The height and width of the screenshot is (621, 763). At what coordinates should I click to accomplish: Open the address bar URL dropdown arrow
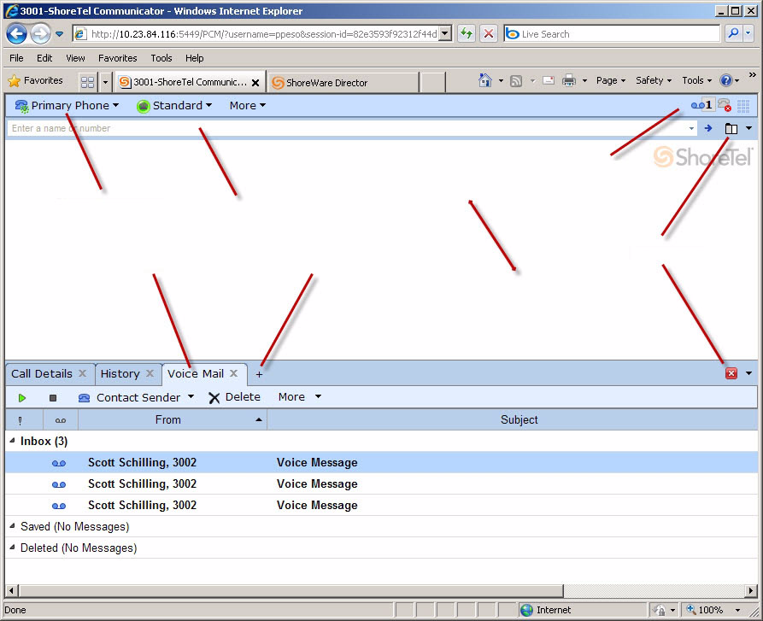(445, 34)
